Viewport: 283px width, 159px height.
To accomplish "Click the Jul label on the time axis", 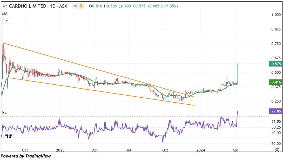I will click(x=129, y=150).
